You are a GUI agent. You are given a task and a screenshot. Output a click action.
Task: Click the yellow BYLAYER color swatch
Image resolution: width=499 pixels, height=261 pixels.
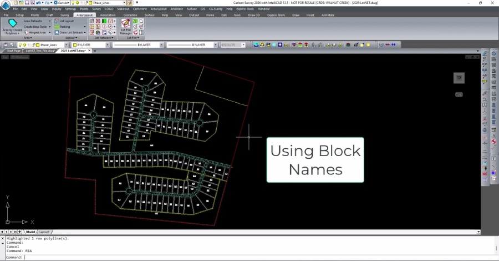[x=75, y=45]
